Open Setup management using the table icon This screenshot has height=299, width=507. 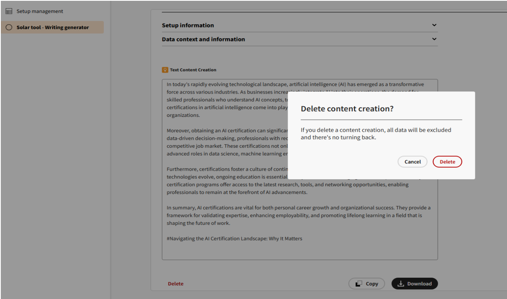pyautogui.click(x=9, y=11)
